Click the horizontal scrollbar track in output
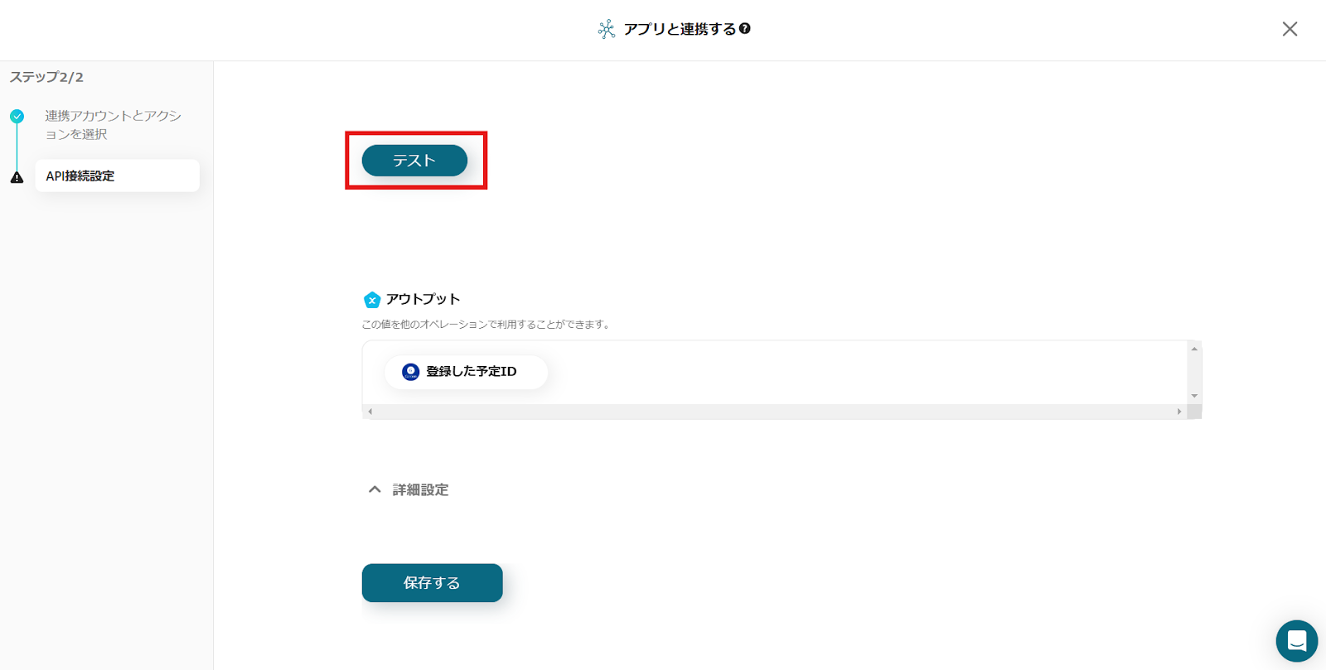The image size is (1326, 670). pyautogui.click(x=775, y=412)
